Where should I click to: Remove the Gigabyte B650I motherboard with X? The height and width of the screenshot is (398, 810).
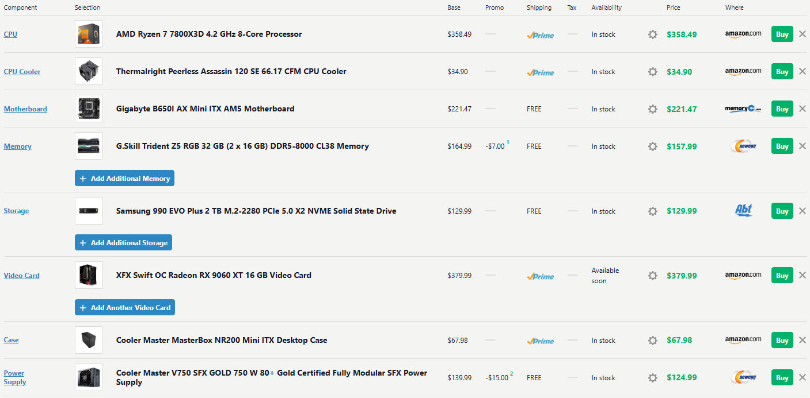tap(803, 109)
